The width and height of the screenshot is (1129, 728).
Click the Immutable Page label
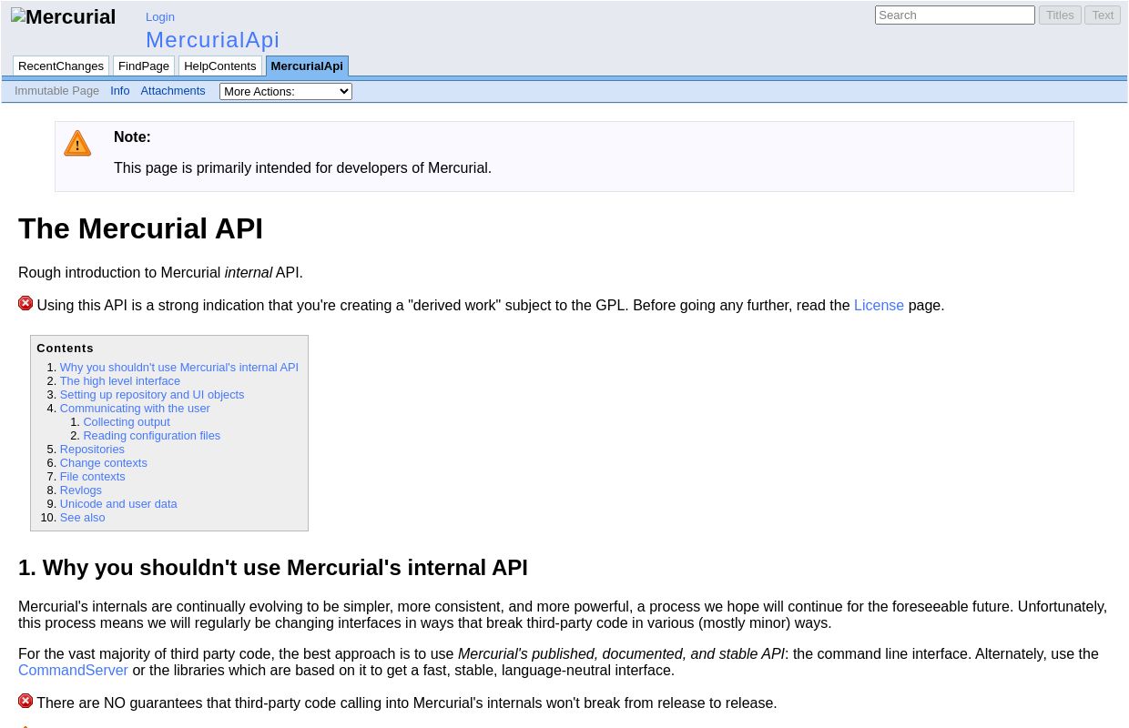pos(56,91)
